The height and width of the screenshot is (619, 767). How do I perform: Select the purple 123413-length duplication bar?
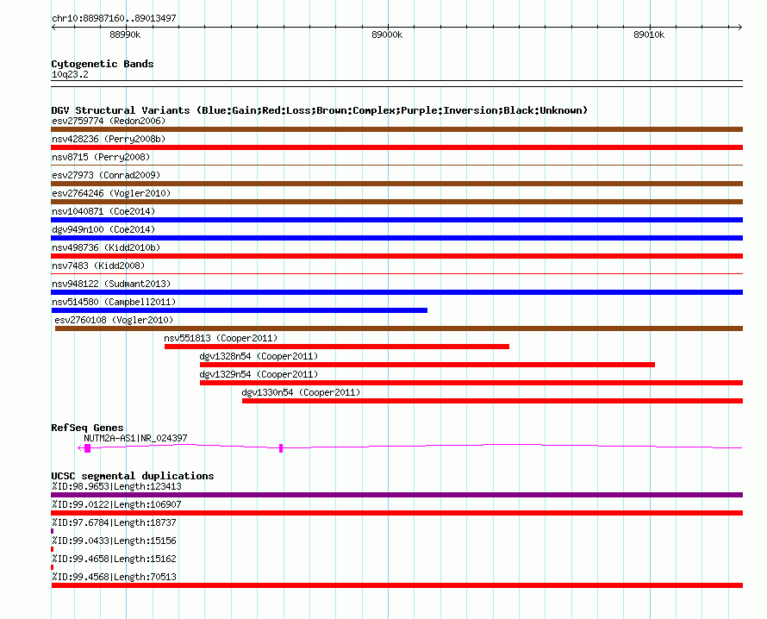tap(396, 495)
